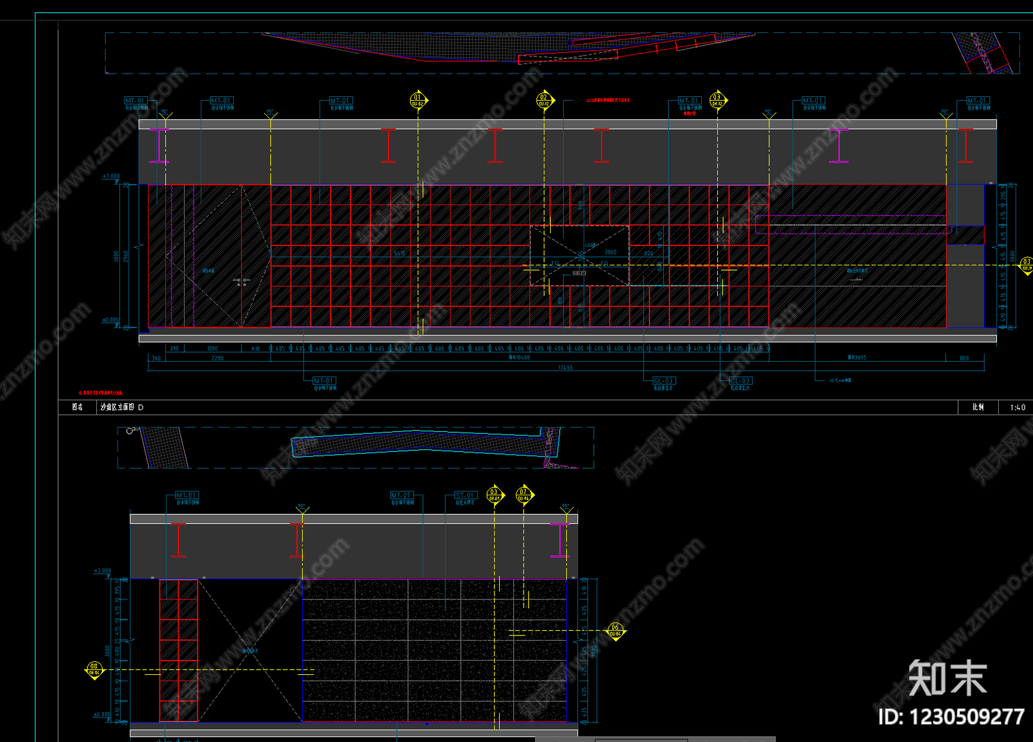Click the 图名 title block label
1033x742 pixels.
pyautogui.click(x=77, y=407)
